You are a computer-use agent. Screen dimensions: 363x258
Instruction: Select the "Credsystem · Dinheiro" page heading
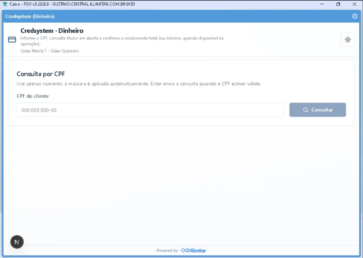click(52, 31)
